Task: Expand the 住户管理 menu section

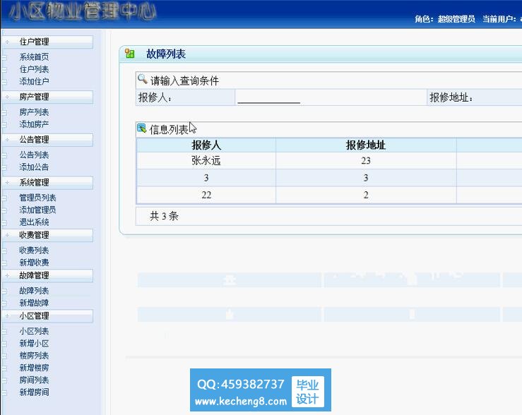Action: [x=47, y=42]
